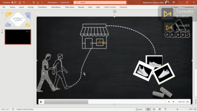
Task: Click English (United States) language indicator
Action: (x=25, y=109)
